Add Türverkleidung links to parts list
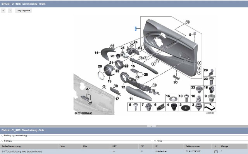This screenshot has height=154, width=248. (x=216, y=151)
